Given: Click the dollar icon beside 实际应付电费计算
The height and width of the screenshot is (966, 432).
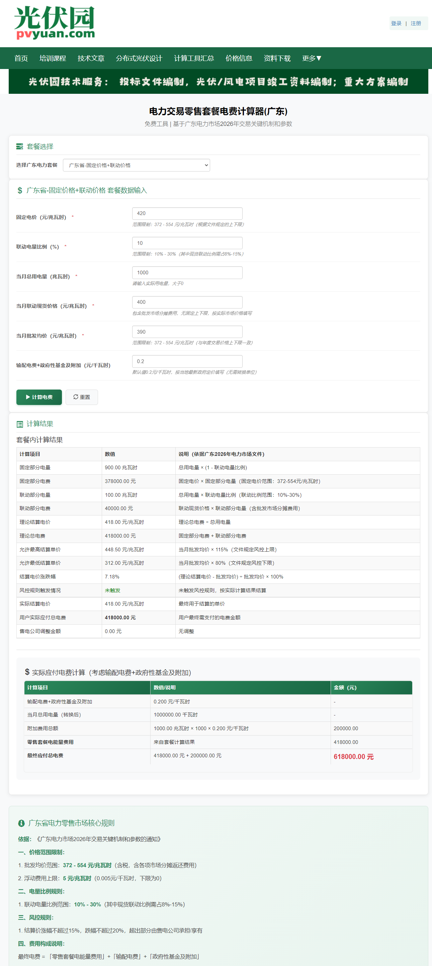Looking at the screenshot, I should pos(27,672).
